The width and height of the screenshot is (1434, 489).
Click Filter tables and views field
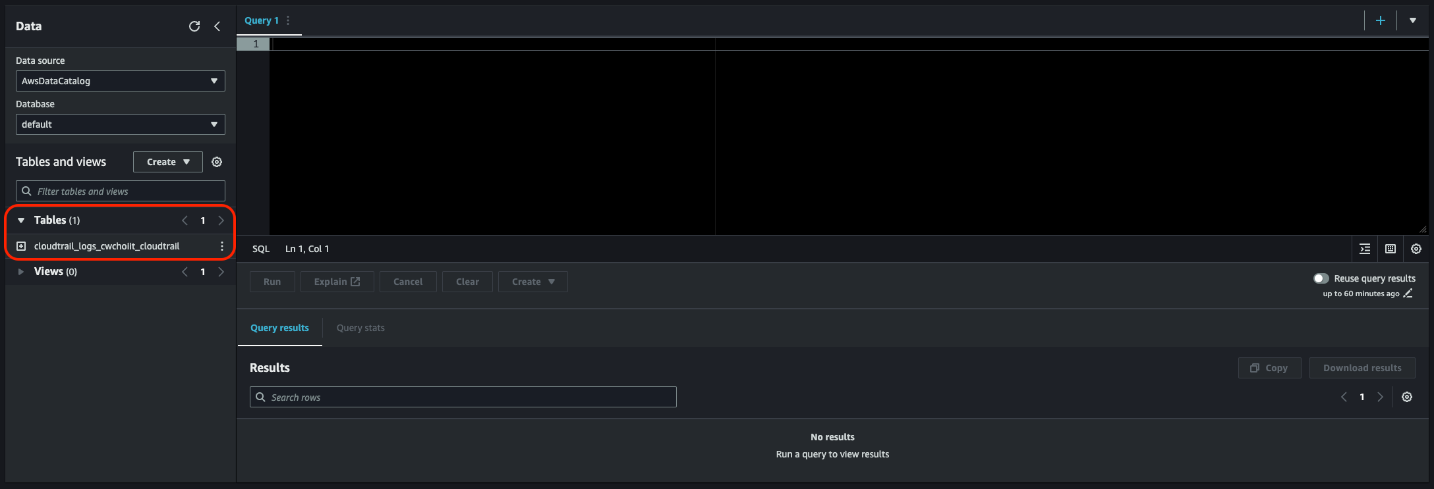[121, 191]
